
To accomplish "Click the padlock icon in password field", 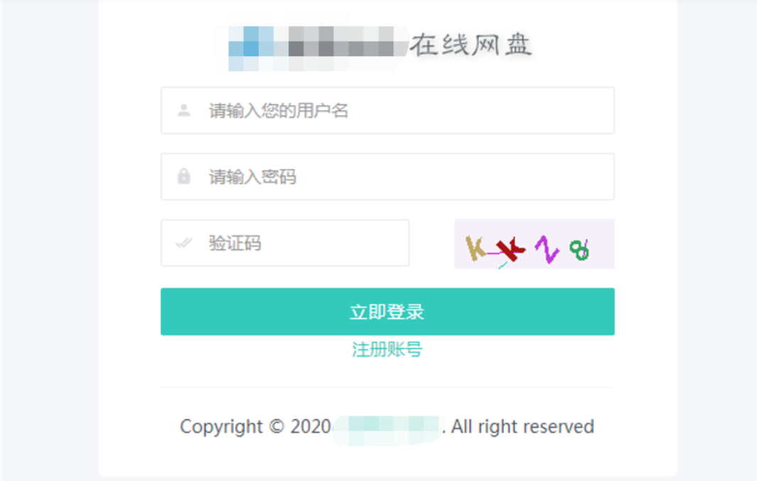I will pos(183,176).
